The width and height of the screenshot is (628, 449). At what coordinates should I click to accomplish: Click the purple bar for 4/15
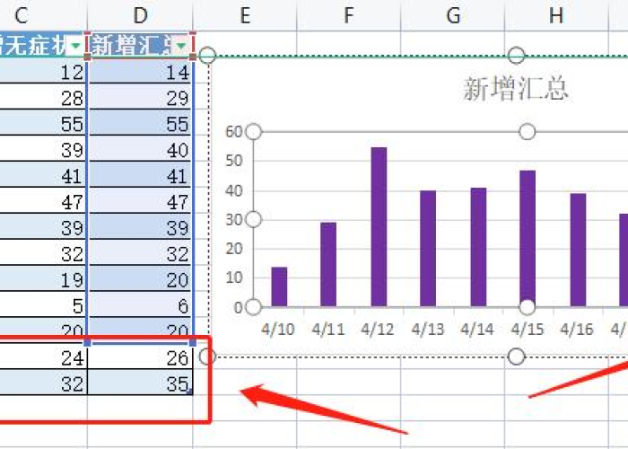tap(528, 239)
